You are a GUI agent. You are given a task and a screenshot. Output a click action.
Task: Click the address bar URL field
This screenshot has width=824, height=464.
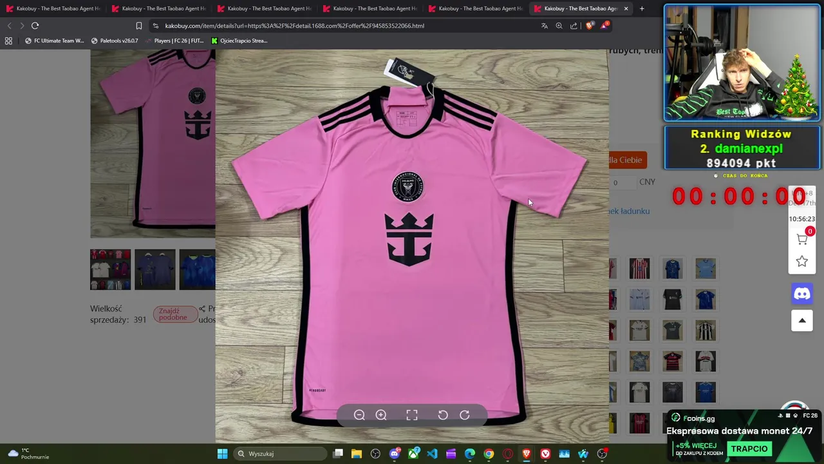coord(348,26)
